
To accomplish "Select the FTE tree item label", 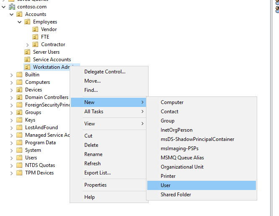I will [x=45, y=37].
